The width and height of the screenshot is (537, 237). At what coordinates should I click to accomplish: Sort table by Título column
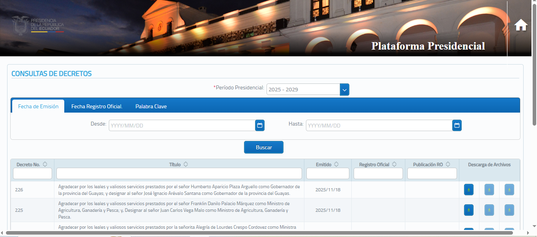186,165
